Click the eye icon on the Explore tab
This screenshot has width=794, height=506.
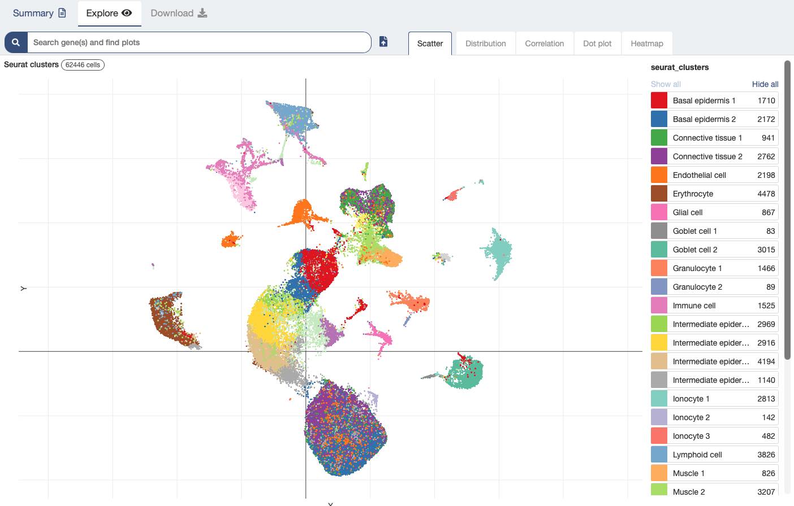pyautogui.click(x=127, y=13)
